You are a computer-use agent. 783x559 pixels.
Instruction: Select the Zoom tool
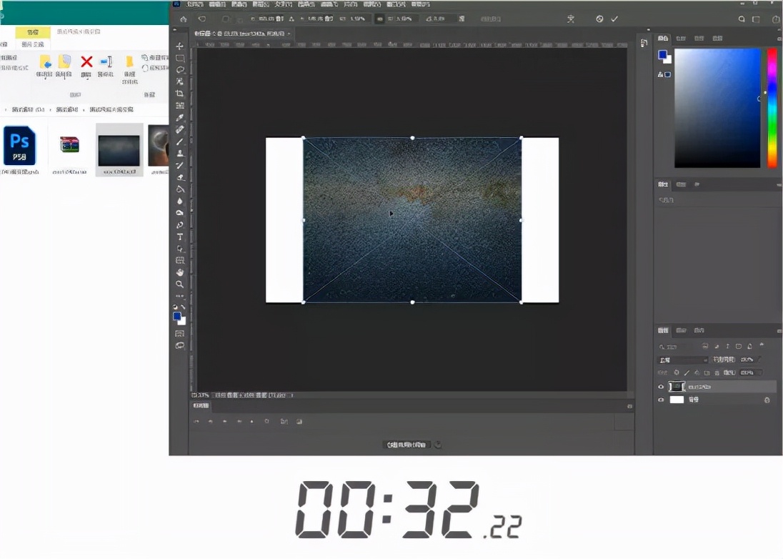coord(180,285)
